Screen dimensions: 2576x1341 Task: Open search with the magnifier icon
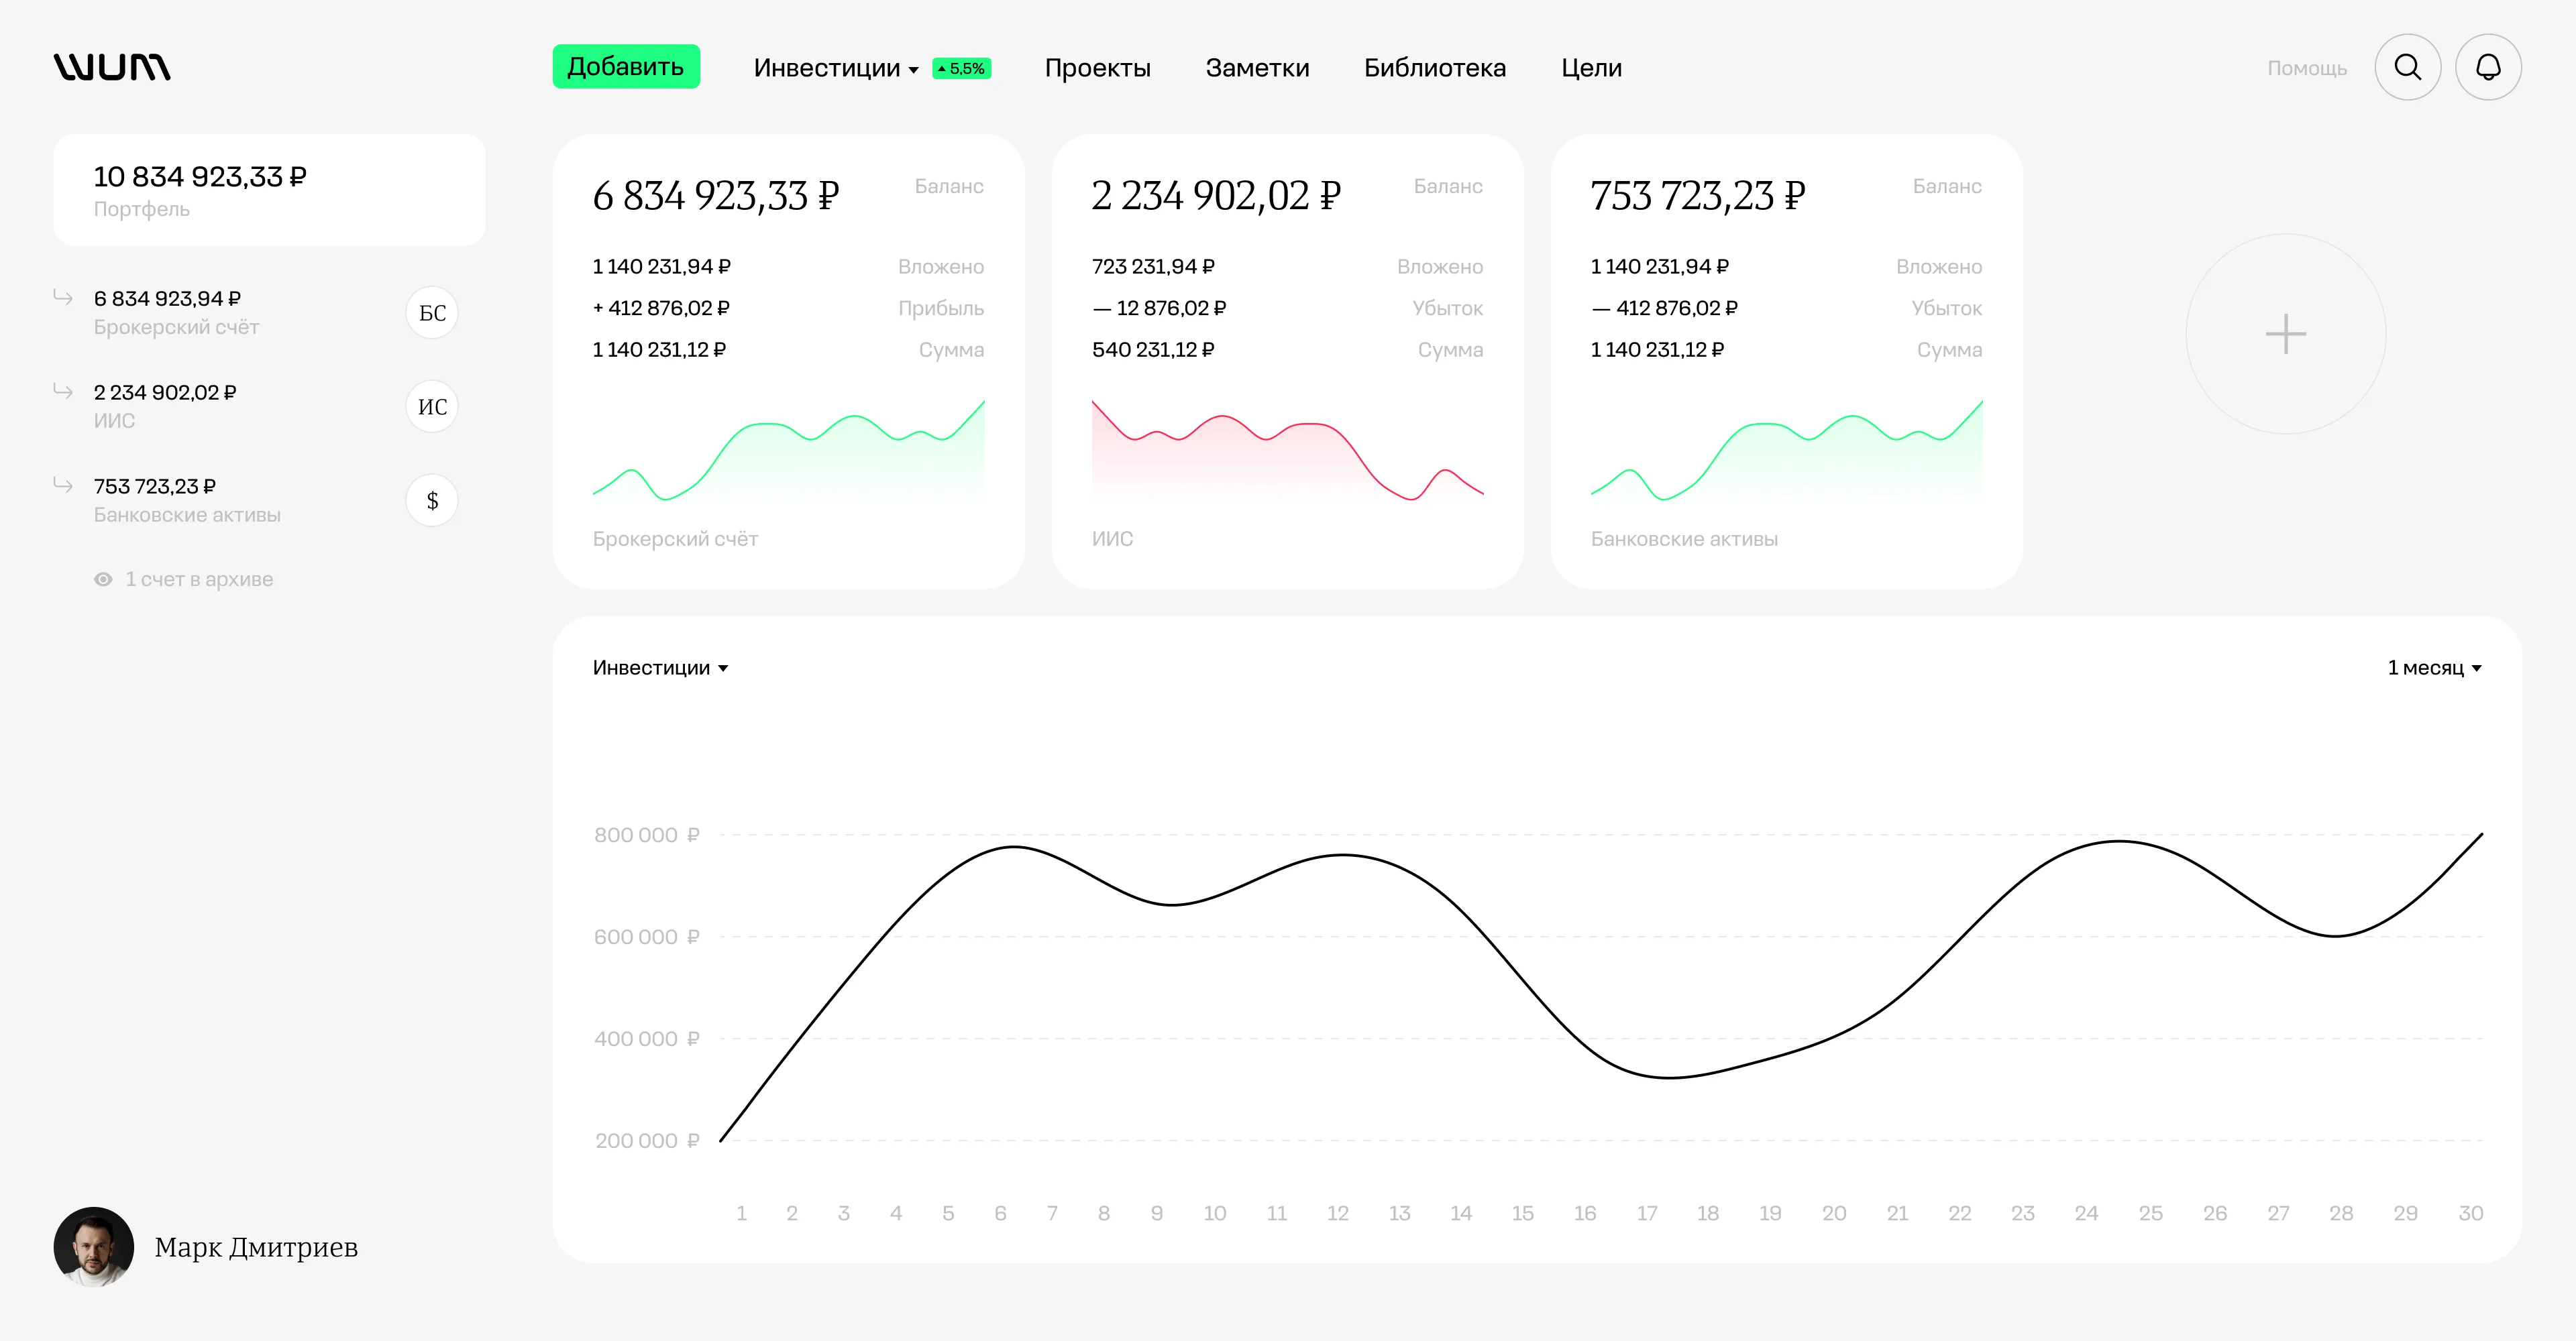click(2408, 67)
